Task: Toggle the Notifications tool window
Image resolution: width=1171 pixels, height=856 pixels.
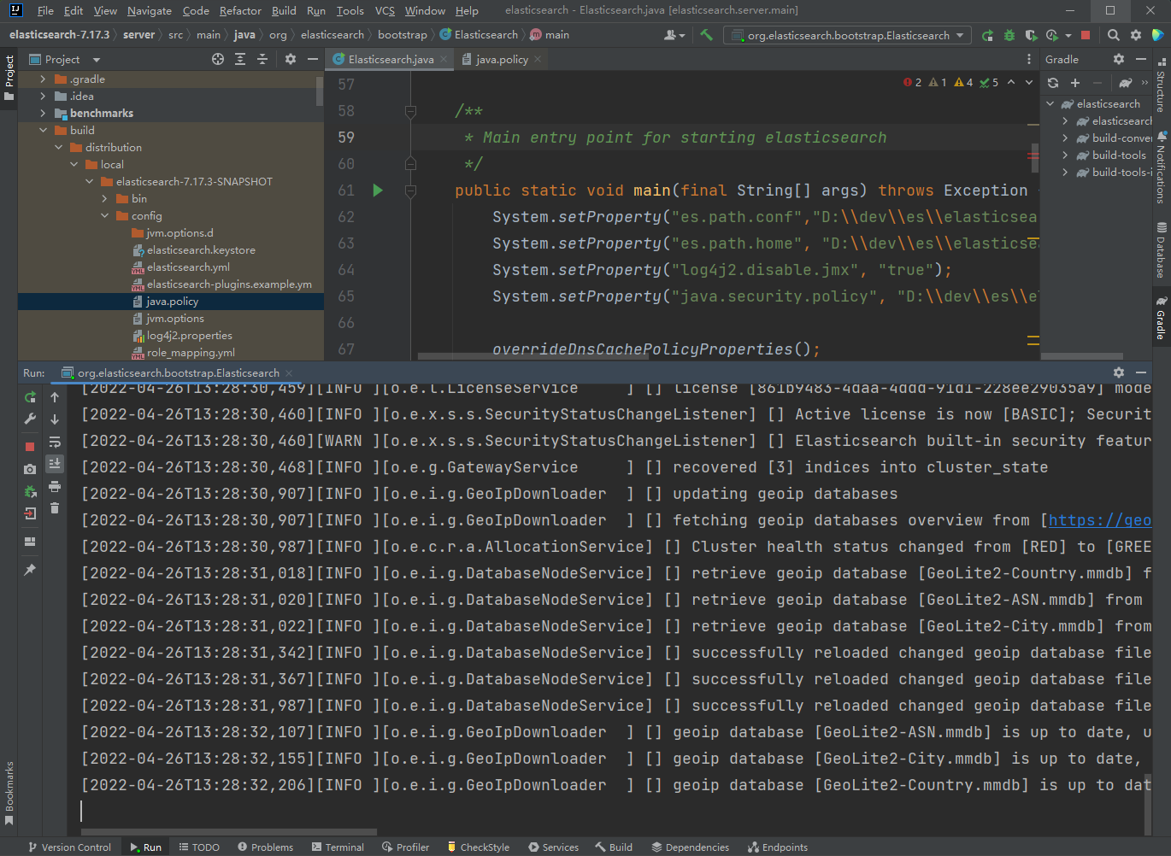Action: click(x=1161, y=167)
